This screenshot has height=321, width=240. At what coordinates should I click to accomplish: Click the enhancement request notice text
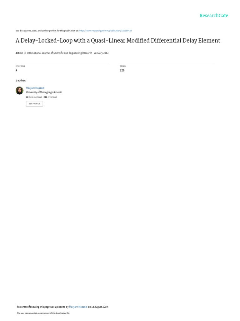(43, 313)
